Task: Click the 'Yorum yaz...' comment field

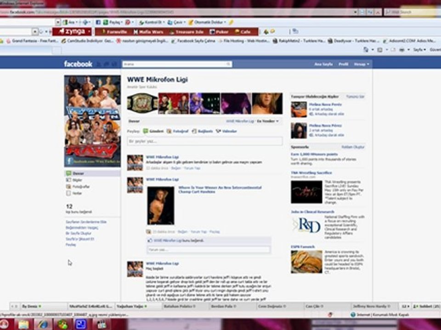Action: [209, 249]
